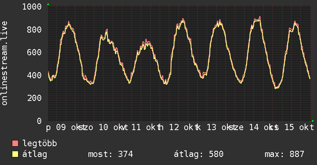Click the átlag: 580 statistic
Image resolution: width=317 pixels, height=165 pixels.
(199, 154)
